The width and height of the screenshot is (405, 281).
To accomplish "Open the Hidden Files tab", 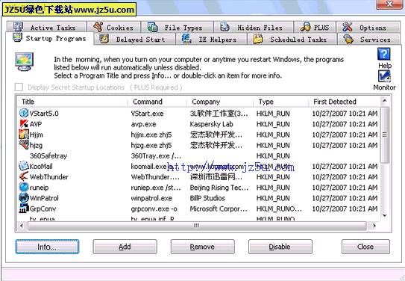I will coord(254,27).
